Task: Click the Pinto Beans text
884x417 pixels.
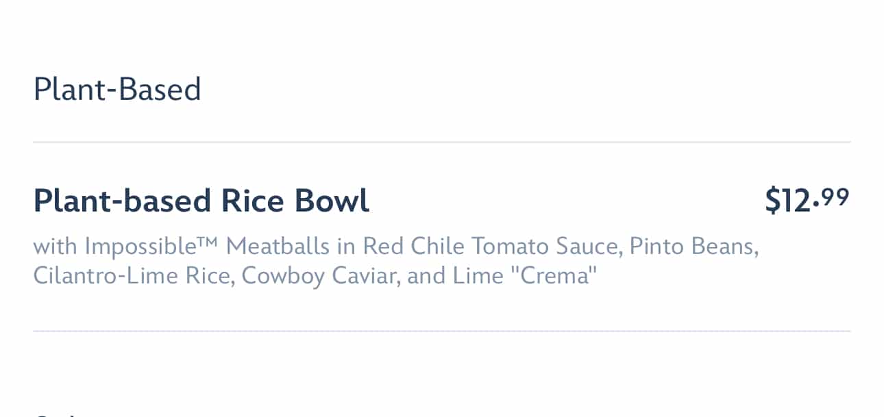Action: pos(693,245)
